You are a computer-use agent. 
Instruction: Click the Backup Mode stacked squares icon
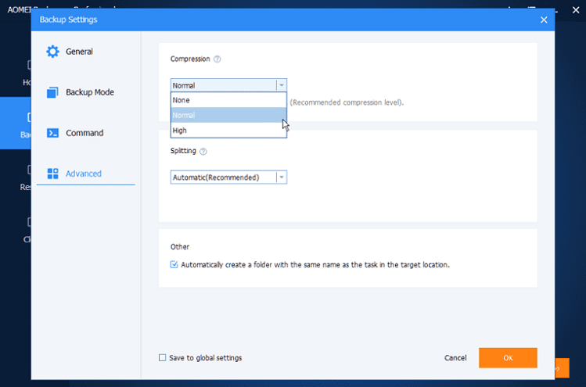[x=52, y=92]
